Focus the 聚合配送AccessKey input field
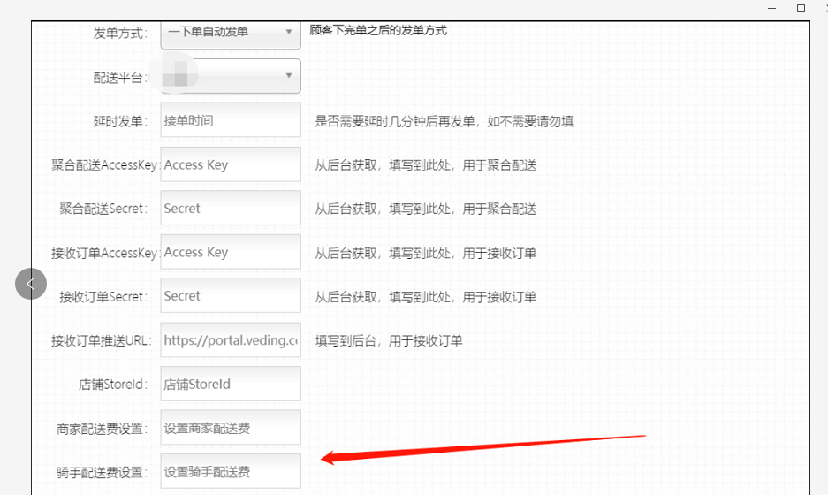The image size is (828, 495). pos(230,164)
